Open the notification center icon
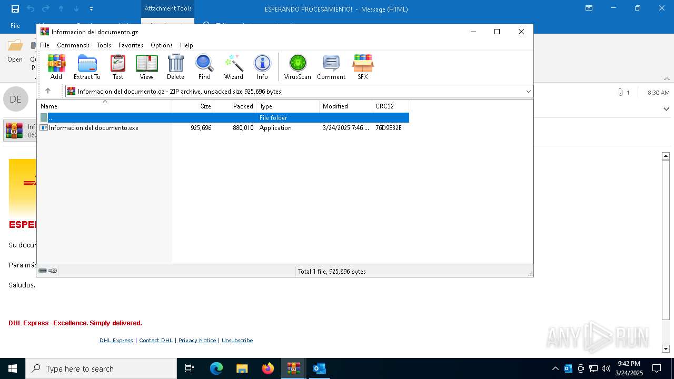This screenshot has width=674, height=379. [657, 368]
